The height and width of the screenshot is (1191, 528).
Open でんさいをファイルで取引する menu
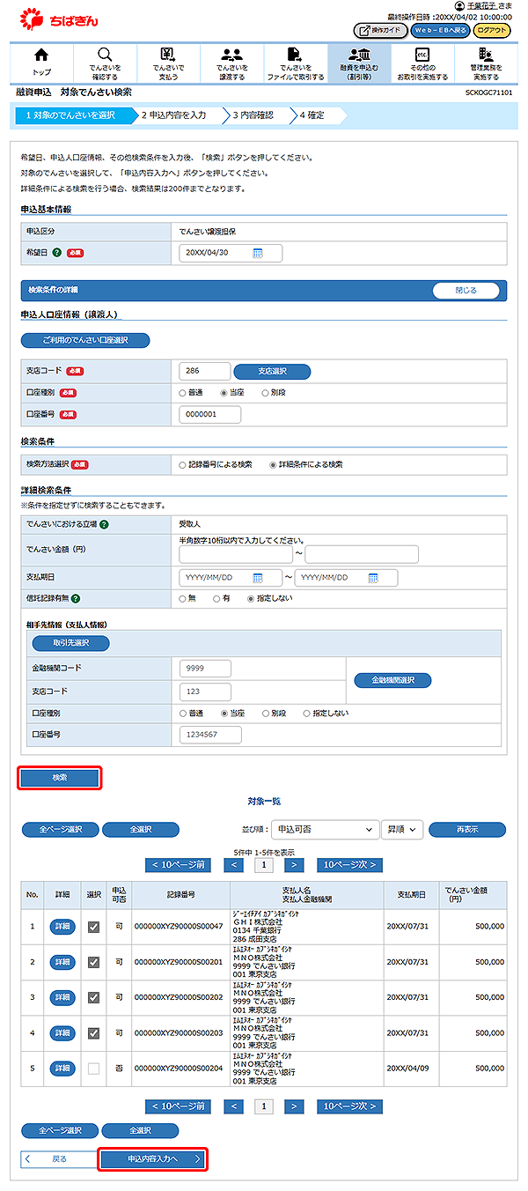tap(295, 63)
